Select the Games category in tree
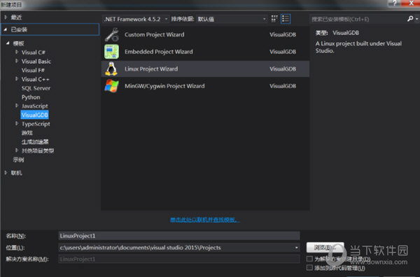420x277 pixels. coord(27,133)
